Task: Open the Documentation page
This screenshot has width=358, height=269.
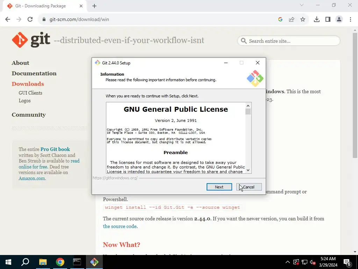Action: pos(34,74)
